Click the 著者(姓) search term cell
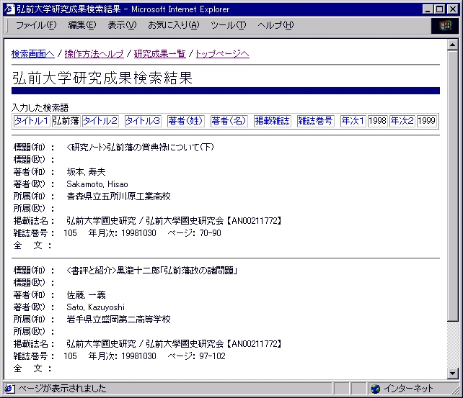 186,121
